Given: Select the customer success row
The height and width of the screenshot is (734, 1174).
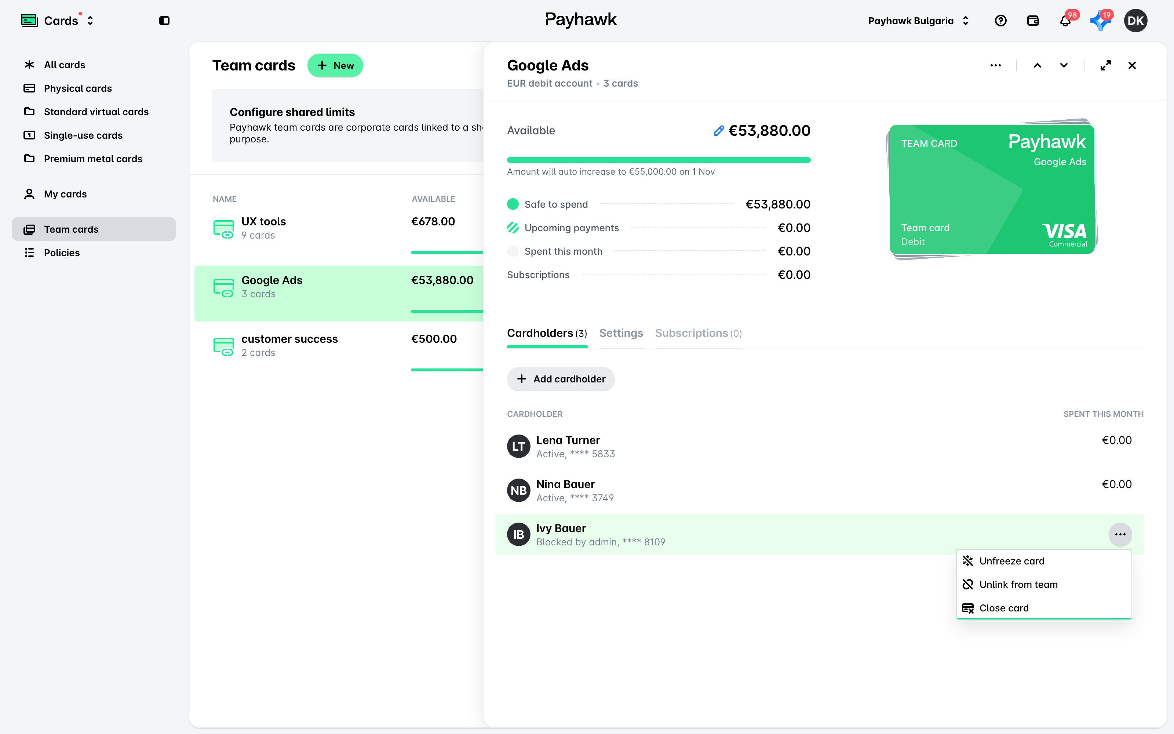Looking at the screenshot, I should point(339,352).
